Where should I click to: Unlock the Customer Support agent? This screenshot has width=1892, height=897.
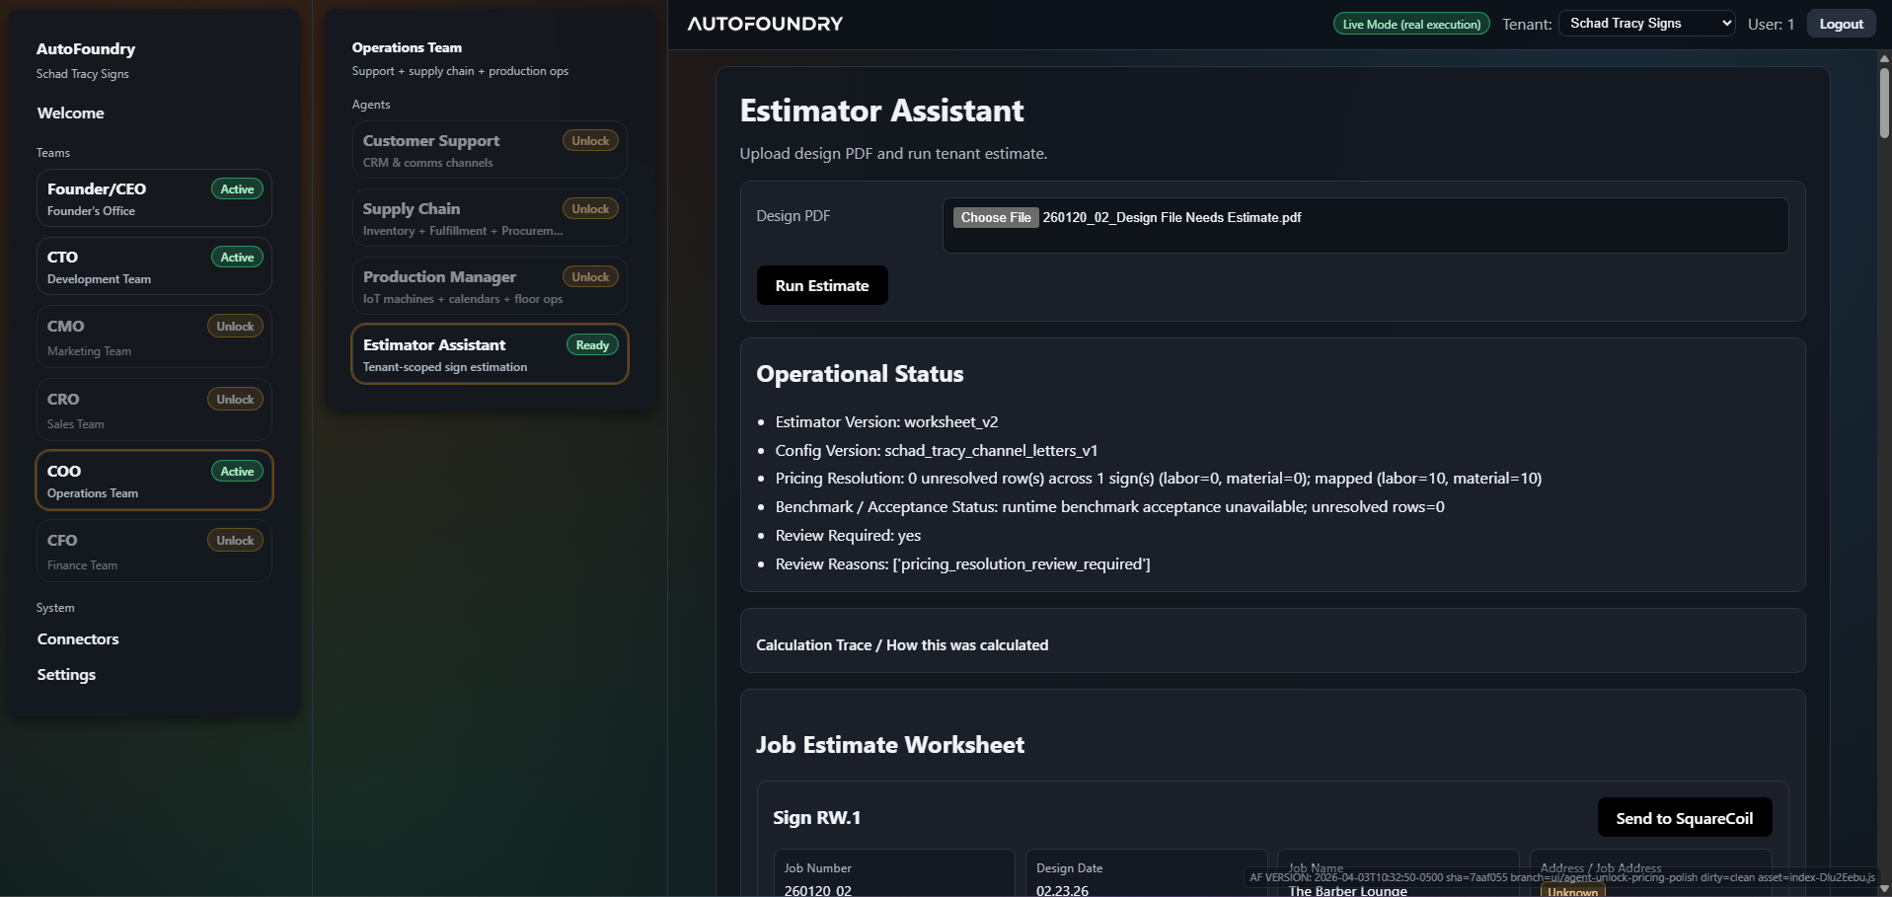tap(589, 139)
